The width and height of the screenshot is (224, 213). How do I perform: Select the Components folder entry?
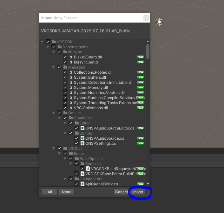[91, 179]
